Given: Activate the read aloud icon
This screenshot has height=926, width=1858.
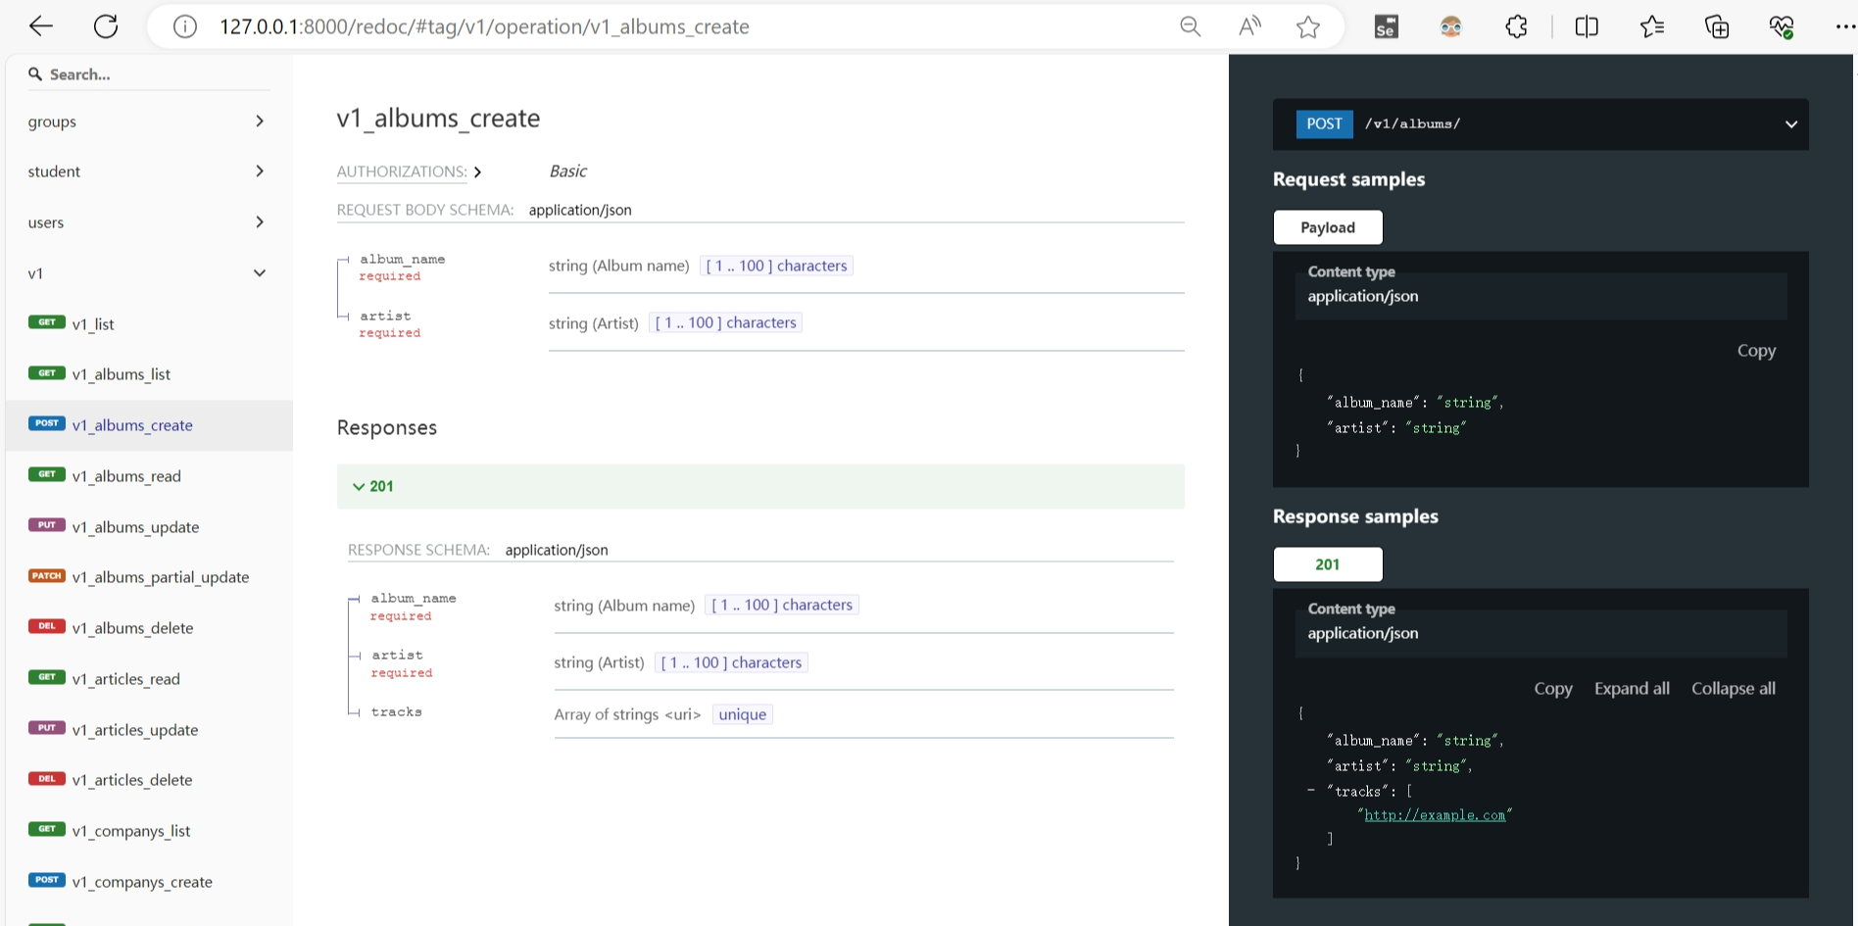Looking at the screenshot, I should 1249,26.
